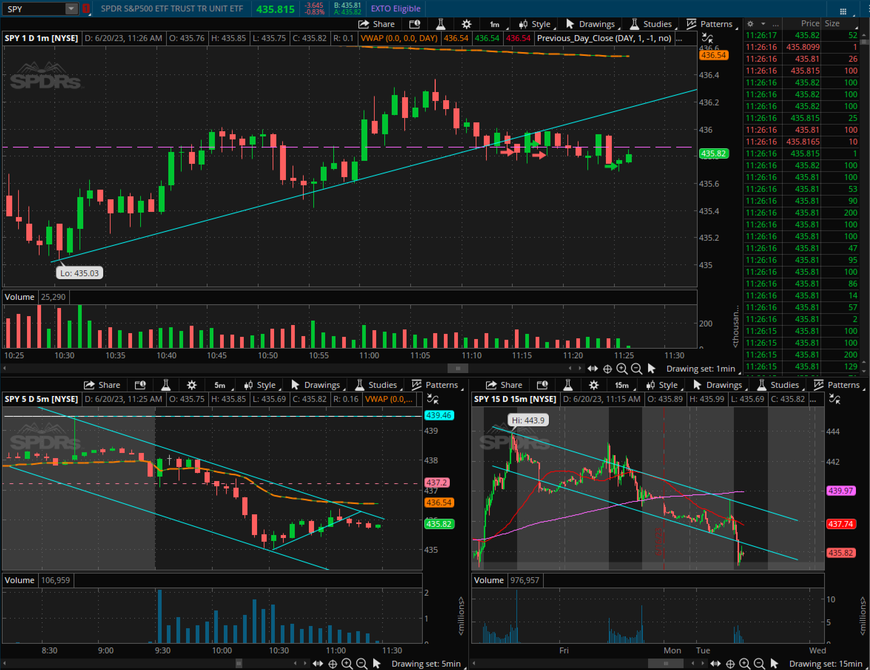Open the SPY symbol dropdown arrow
Image resolution: width=870 pixels, height=670 pixels.
click(71, 9)
